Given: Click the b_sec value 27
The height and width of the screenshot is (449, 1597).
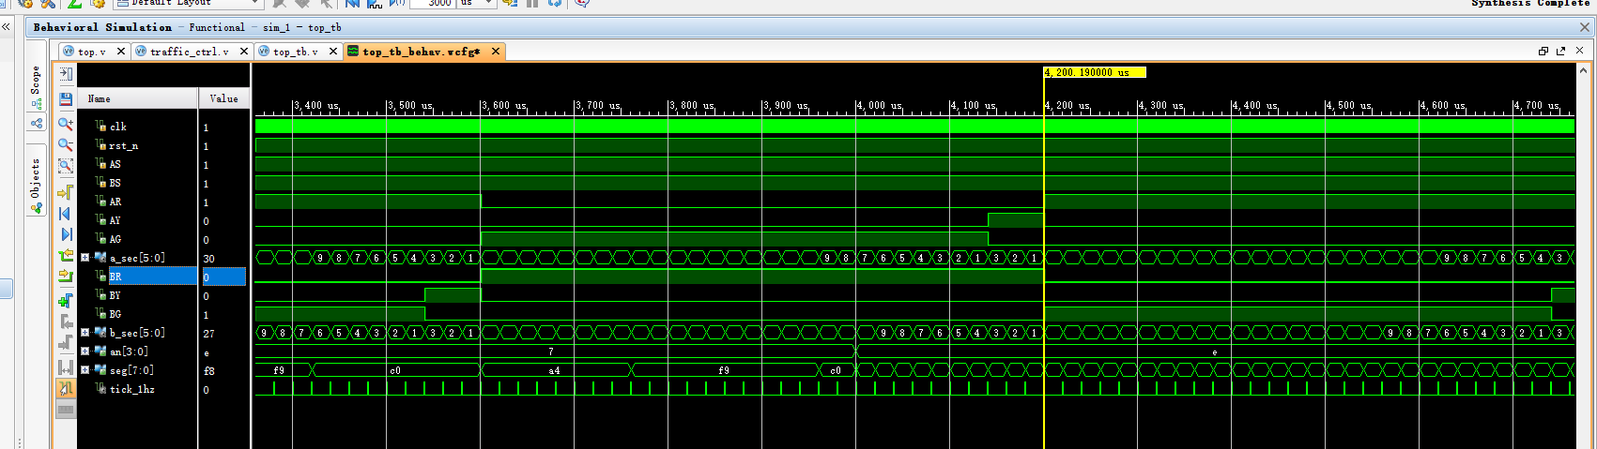Looking at the screenshot, I should 208,334.
